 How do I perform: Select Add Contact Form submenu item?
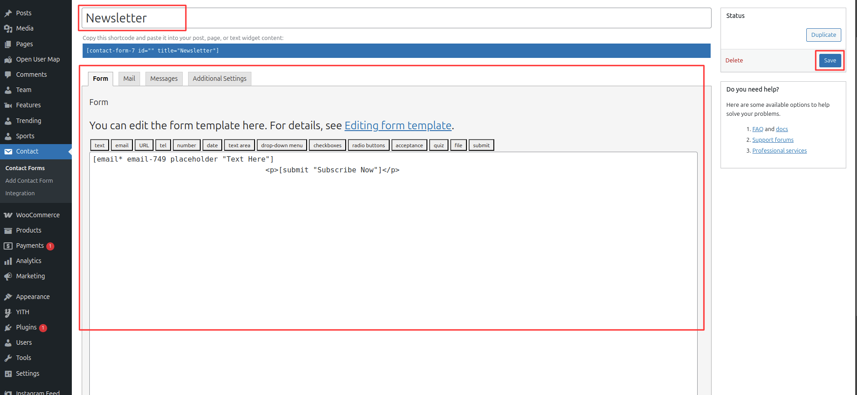tap(29, 180)
